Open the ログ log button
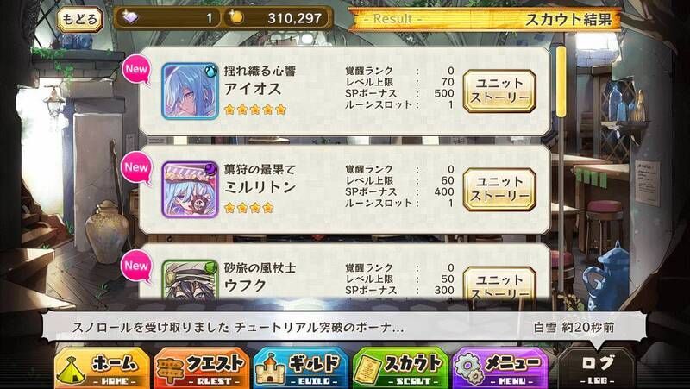 (x=597, y=368)
